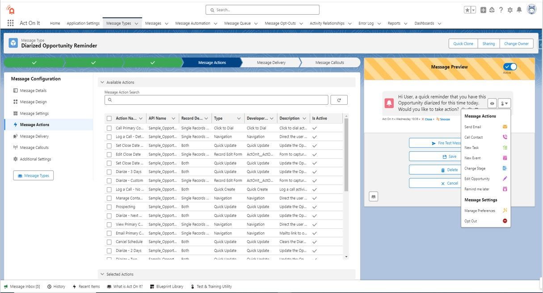Click the Snooze link under message
The image size is (543, 293).
click(445, 120)
